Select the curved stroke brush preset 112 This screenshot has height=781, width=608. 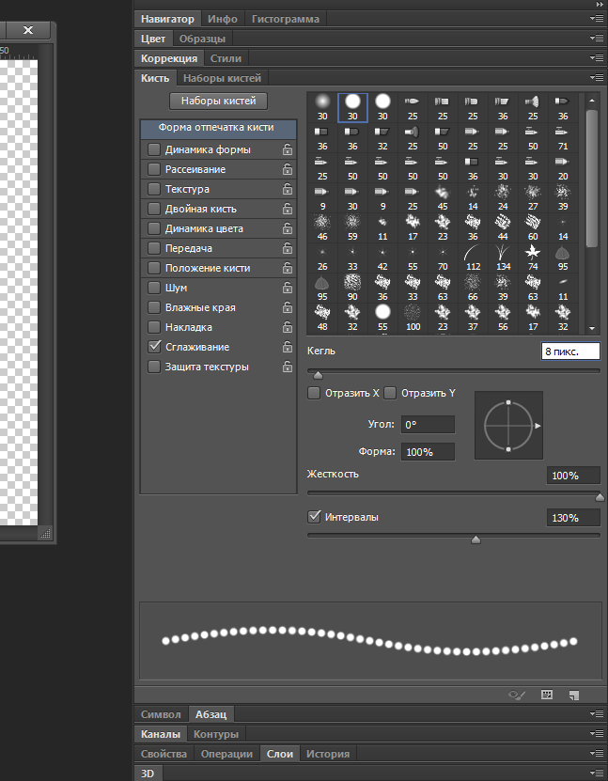click(x=473, y=253)
